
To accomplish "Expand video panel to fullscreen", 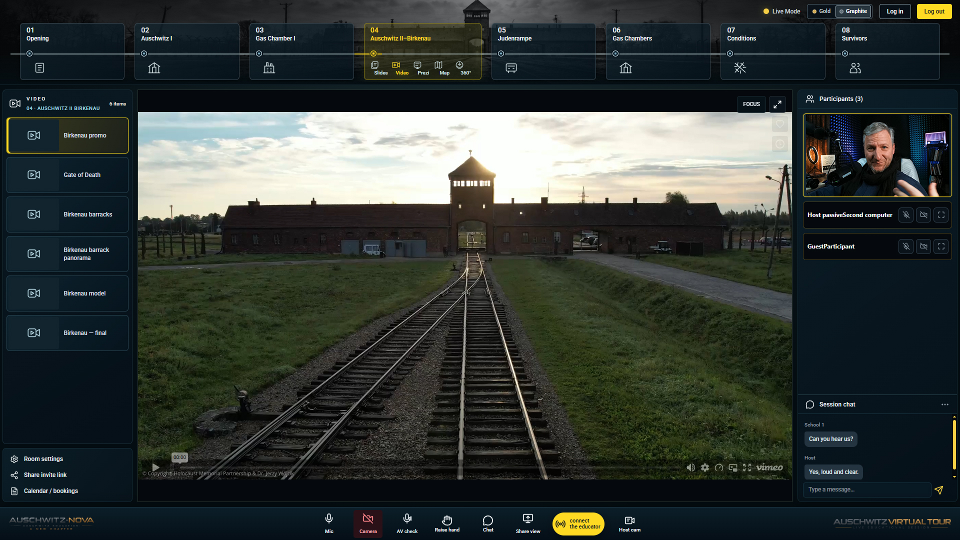I will click(x=777, y=104).
